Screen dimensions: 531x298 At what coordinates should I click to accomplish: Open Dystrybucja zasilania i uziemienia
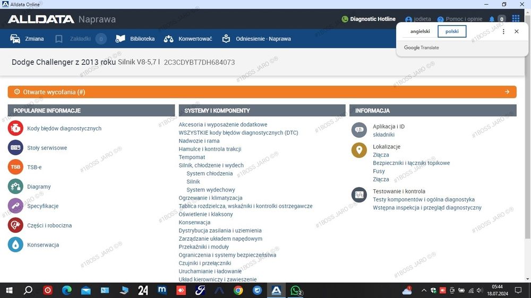[x=220, y=230]
